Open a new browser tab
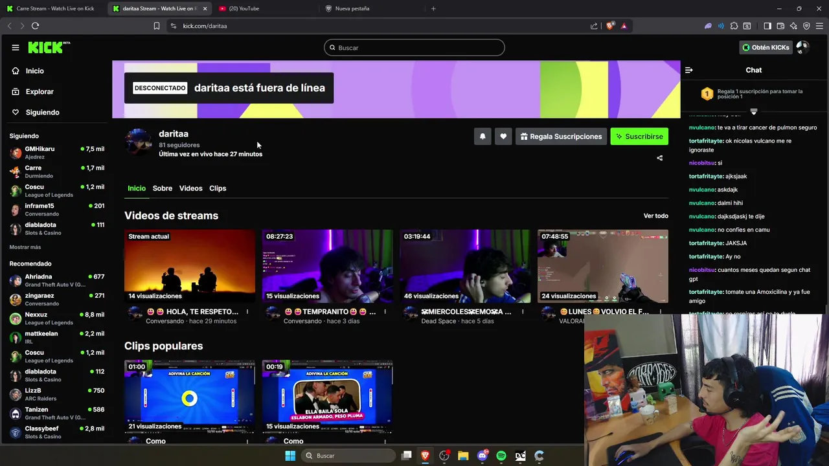Viewport: 829px width, 466px height. coord(433,8)
